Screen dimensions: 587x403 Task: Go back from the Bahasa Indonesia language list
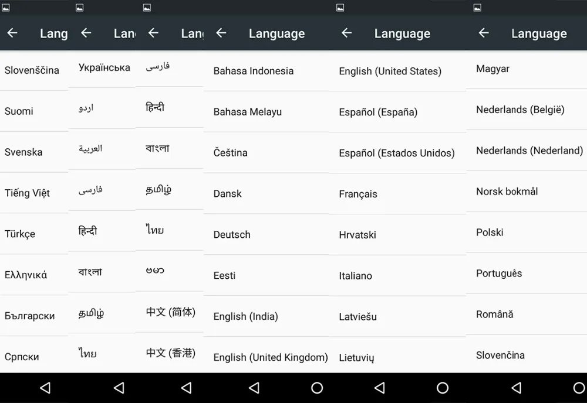221,33
